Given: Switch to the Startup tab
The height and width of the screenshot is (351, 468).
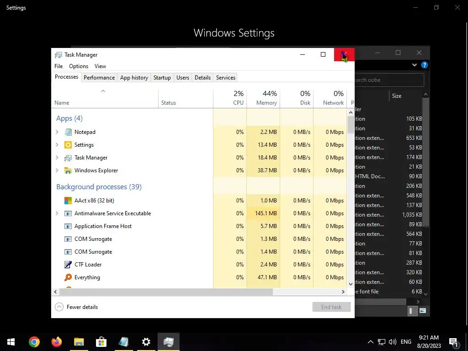Looking at the screenshot, I should [x=162, y=78].
